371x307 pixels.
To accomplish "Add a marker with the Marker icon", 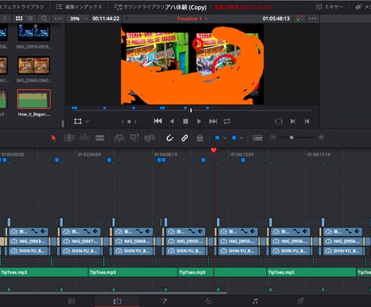I will (x=234, y=138).
